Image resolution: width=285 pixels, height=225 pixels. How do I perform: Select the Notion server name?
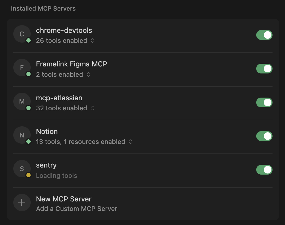pyautogui.click(x=47, y=131)
